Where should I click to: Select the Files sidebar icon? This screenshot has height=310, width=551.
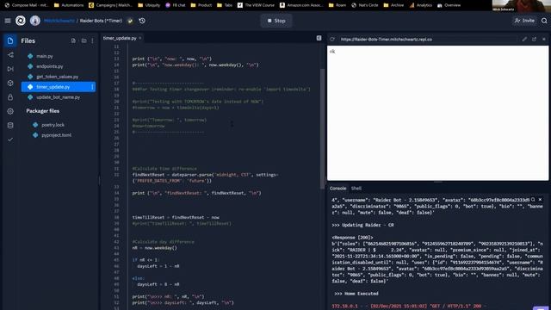10,40
